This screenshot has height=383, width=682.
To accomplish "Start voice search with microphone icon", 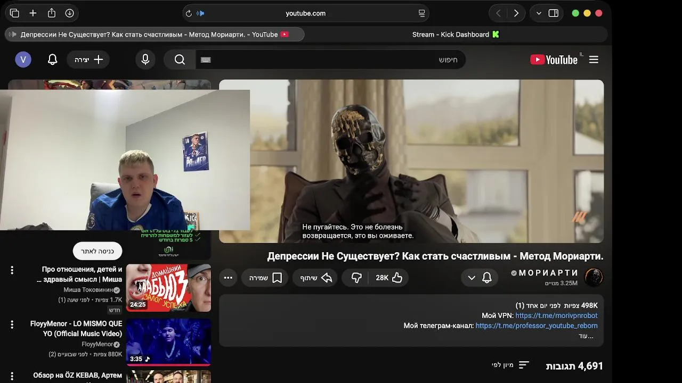I will tap(145, 60).
